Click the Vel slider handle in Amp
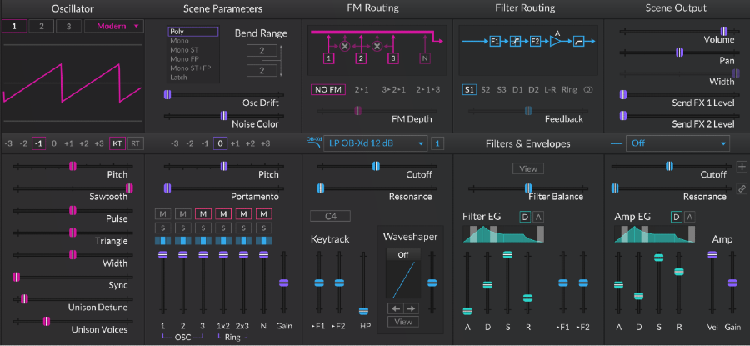 [712, 255]
